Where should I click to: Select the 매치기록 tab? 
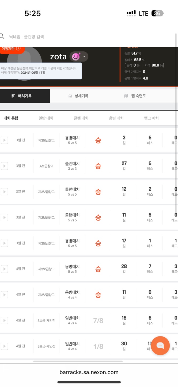pos(25,96)
